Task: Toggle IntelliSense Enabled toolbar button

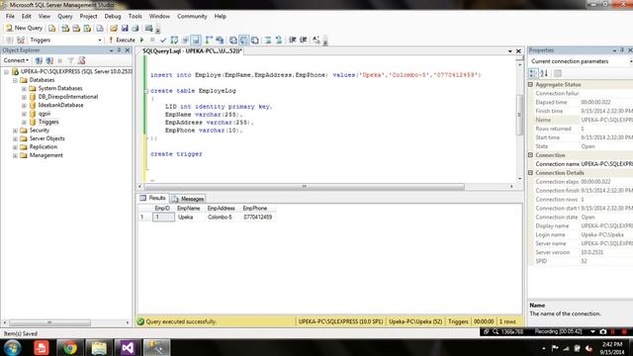Action: click(x=196, y=40)
